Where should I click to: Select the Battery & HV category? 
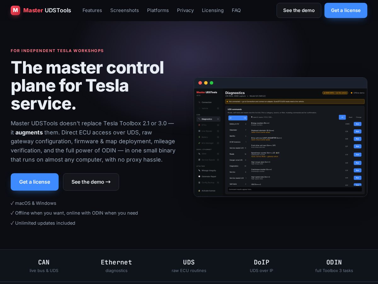click(238, 124)
